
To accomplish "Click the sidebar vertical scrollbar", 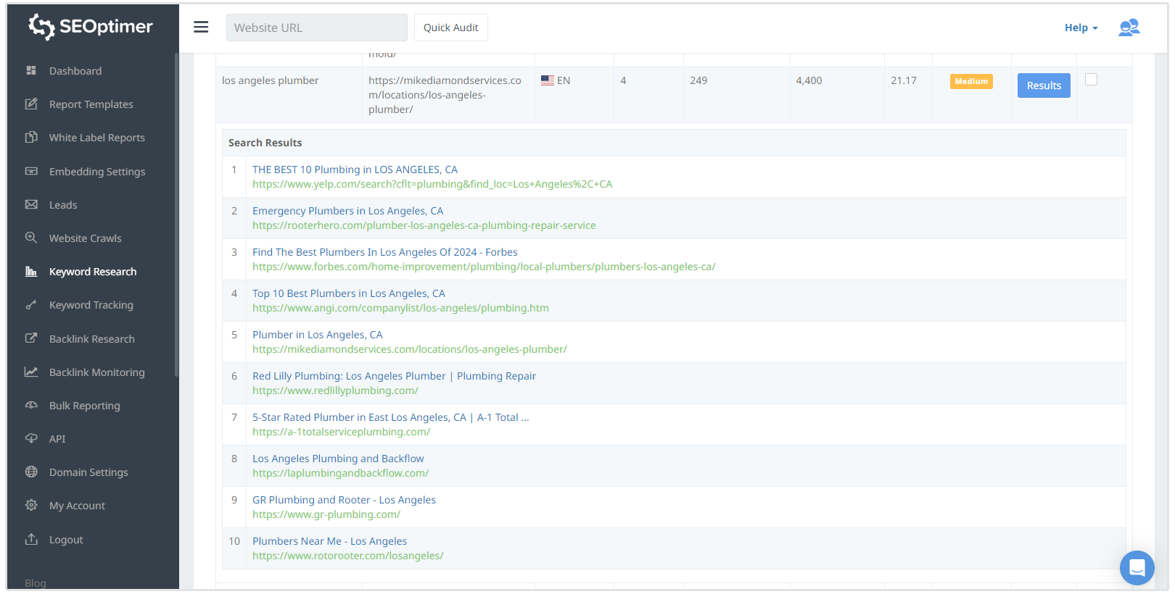I will pos(176,217).
